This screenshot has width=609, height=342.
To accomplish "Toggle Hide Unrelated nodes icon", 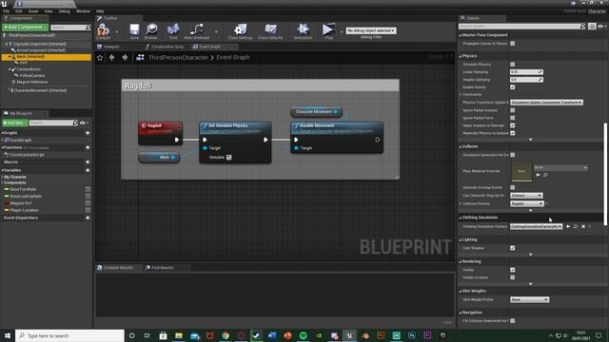I will 197,31.
